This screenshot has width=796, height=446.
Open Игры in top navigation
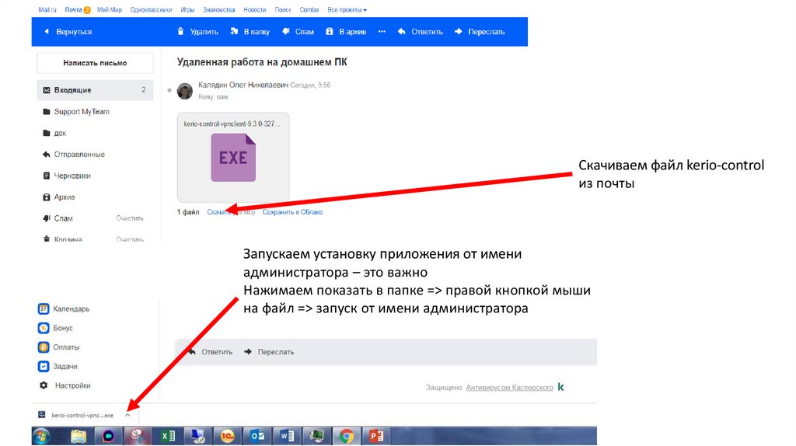[187, 9]
